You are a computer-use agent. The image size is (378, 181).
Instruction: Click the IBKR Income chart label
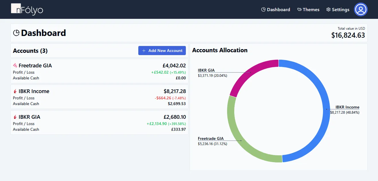point(347,107)
